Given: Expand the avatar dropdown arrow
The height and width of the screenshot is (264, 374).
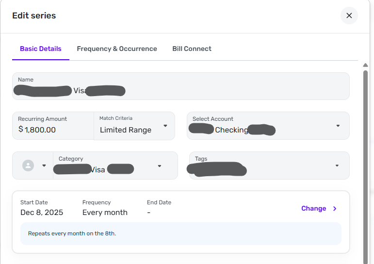Looking at the screenshot, I should coord(44,165).
